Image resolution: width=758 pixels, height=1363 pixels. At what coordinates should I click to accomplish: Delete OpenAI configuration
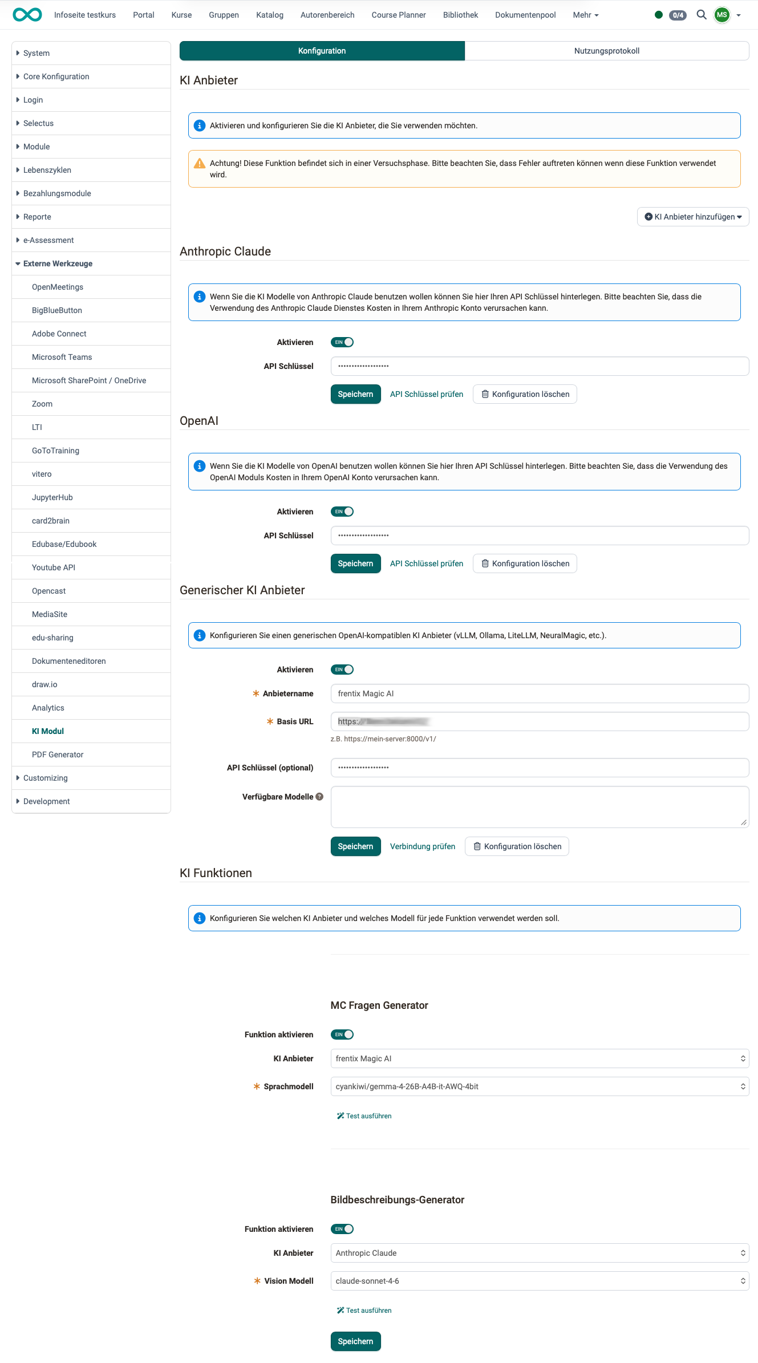click(x=525, y=563)
